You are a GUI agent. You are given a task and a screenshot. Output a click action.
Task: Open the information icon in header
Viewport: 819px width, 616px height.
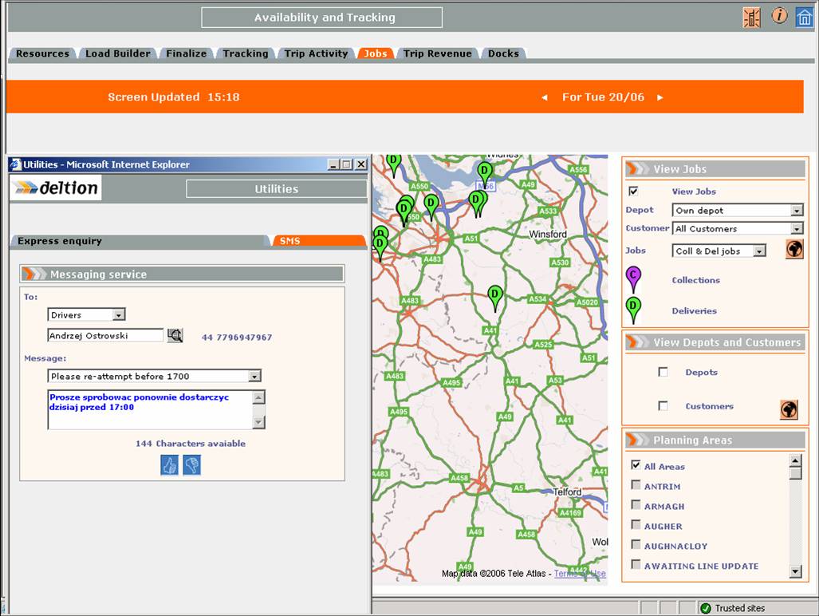pos(779,16)
